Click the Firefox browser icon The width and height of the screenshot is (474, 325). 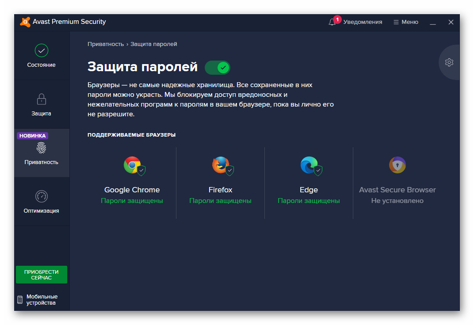pyautogui.click(x=220, y=165)
